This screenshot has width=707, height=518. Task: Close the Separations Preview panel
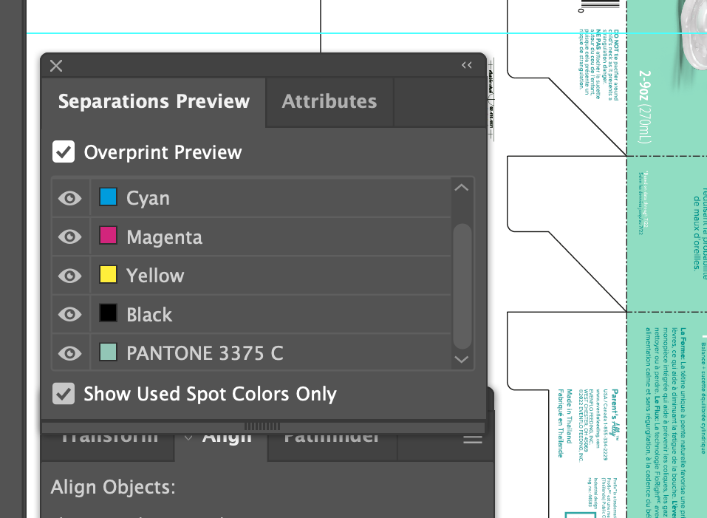[x=55, y=65]
